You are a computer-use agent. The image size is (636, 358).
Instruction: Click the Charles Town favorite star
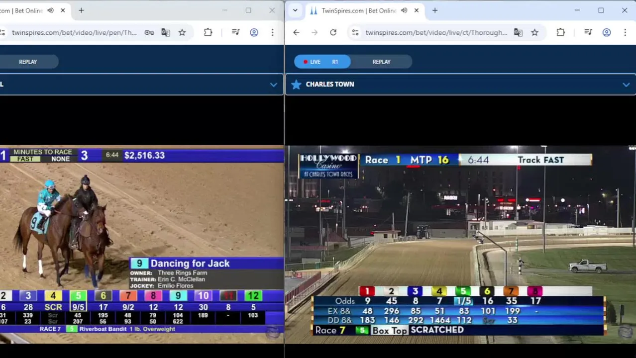click(x=296, y=85)
